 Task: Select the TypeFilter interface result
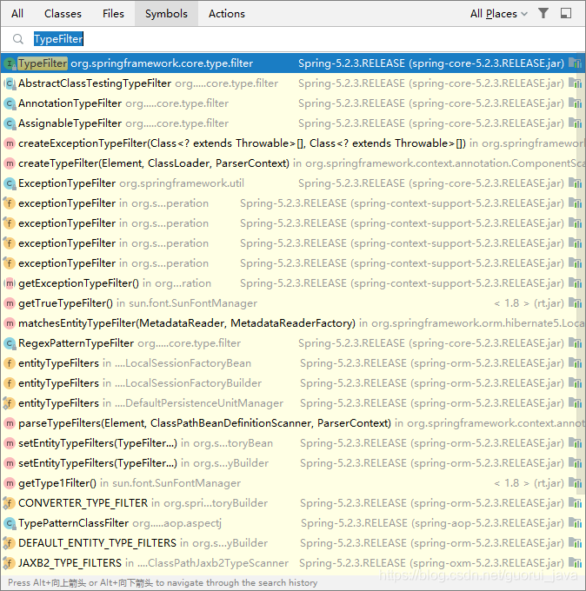pyautogui.click(x=293, y=63)
